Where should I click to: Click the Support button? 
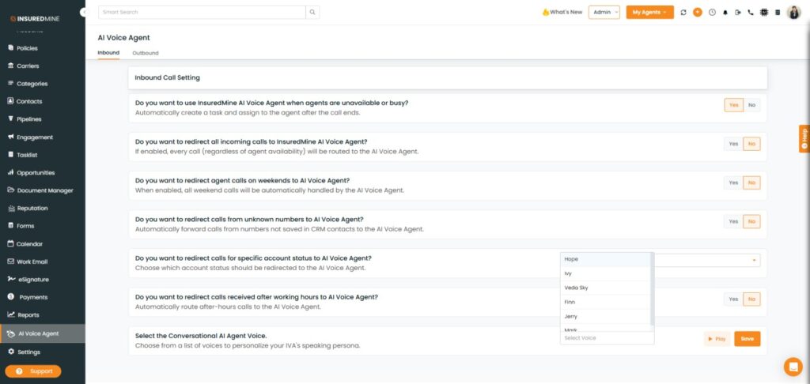pyautogui.click(x=33, y=371)
